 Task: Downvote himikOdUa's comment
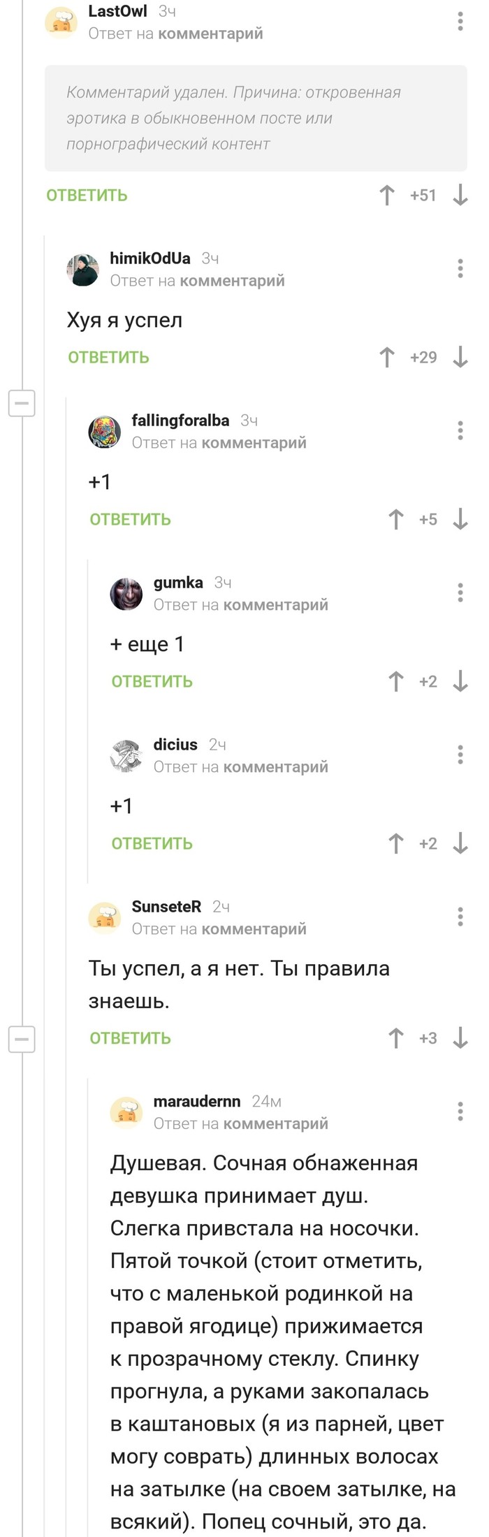click(460, 358)
